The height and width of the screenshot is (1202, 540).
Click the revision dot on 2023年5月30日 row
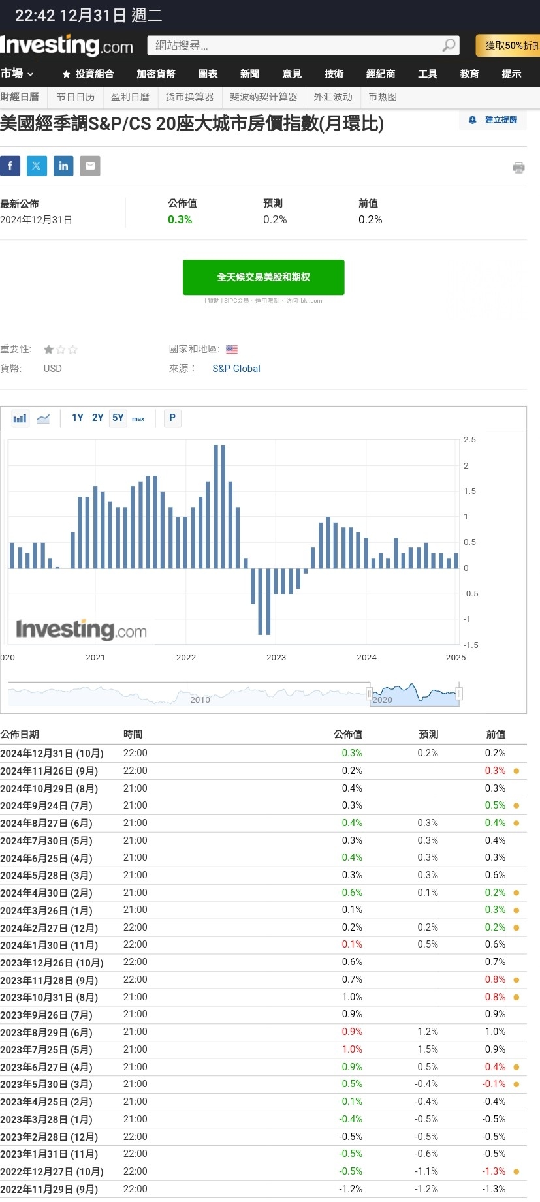pyautogui.click(x=516, y=1084)
